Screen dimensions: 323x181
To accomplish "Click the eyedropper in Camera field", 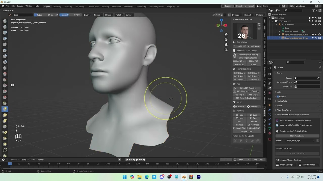I will pos(318,78).
